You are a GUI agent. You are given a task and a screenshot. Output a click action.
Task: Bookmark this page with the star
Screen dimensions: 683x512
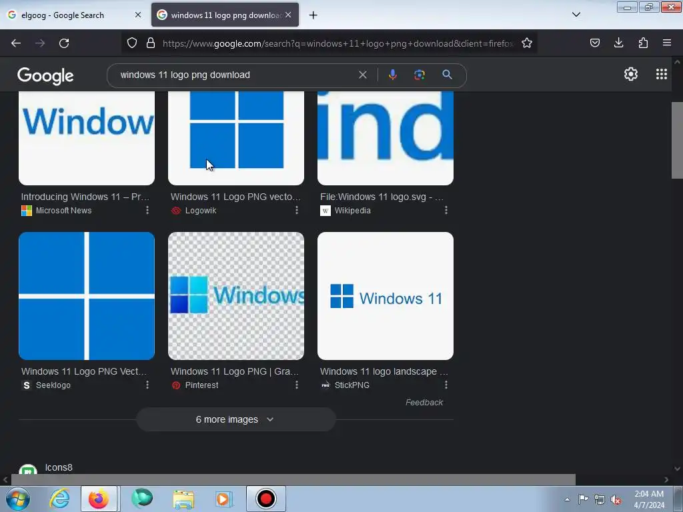pos(527,43)
